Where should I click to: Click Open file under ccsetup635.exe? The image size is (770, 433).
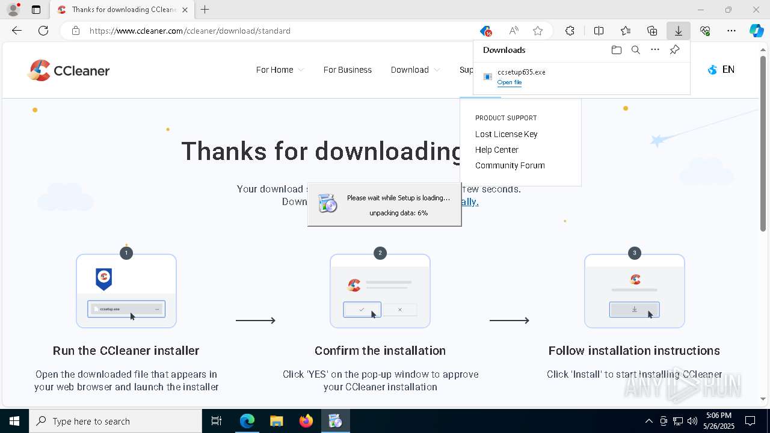pyautogui.click(x=510, y=82)
